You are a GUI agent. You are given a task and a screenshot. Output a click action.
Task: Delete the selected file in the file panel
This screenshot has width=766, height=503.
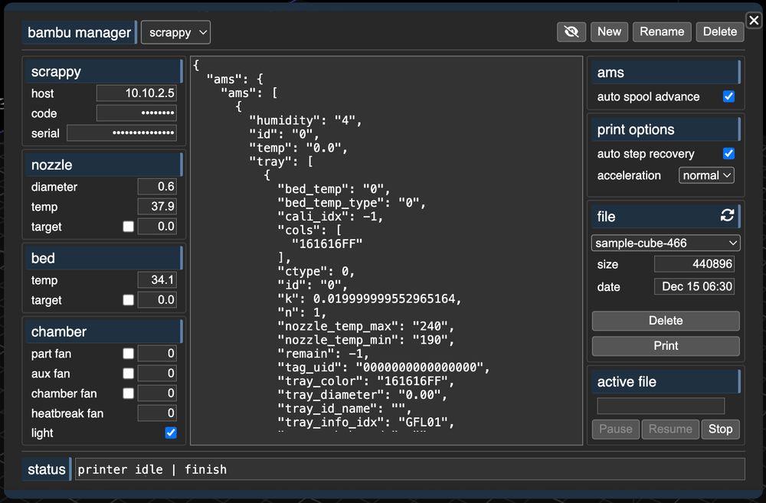(666, 321)
